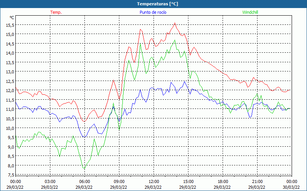
Task: Click the y-axis value '11,0'
Action: click(x=10, y=109)
